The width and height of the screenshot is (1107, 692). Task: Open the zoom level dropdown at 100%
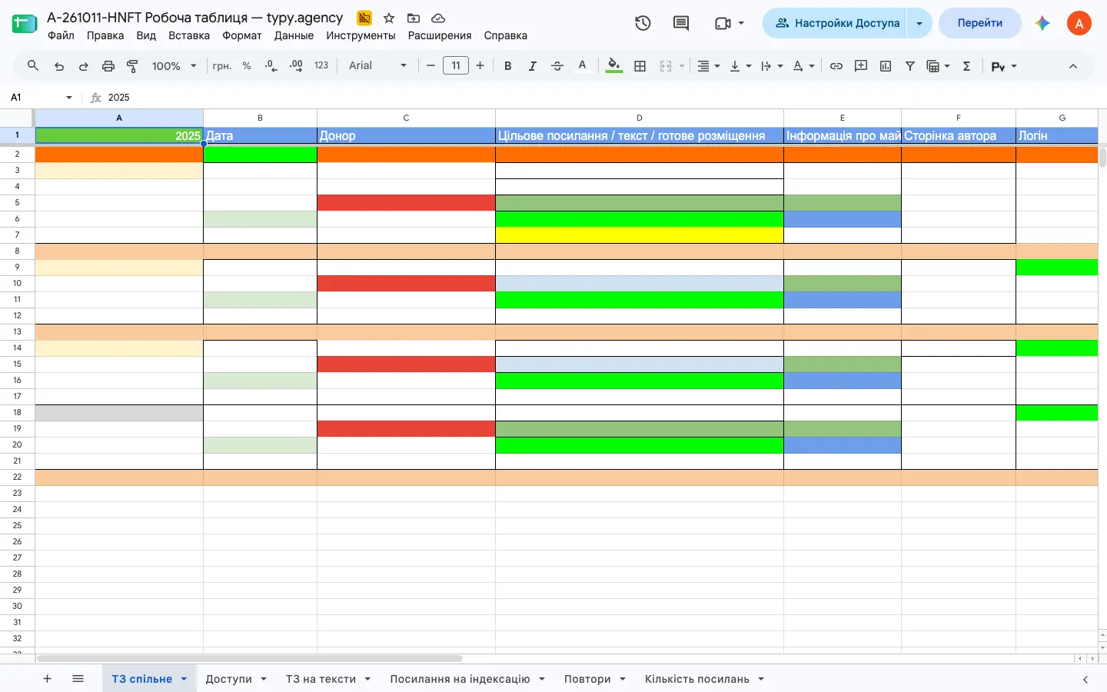[x=175, y=66]
